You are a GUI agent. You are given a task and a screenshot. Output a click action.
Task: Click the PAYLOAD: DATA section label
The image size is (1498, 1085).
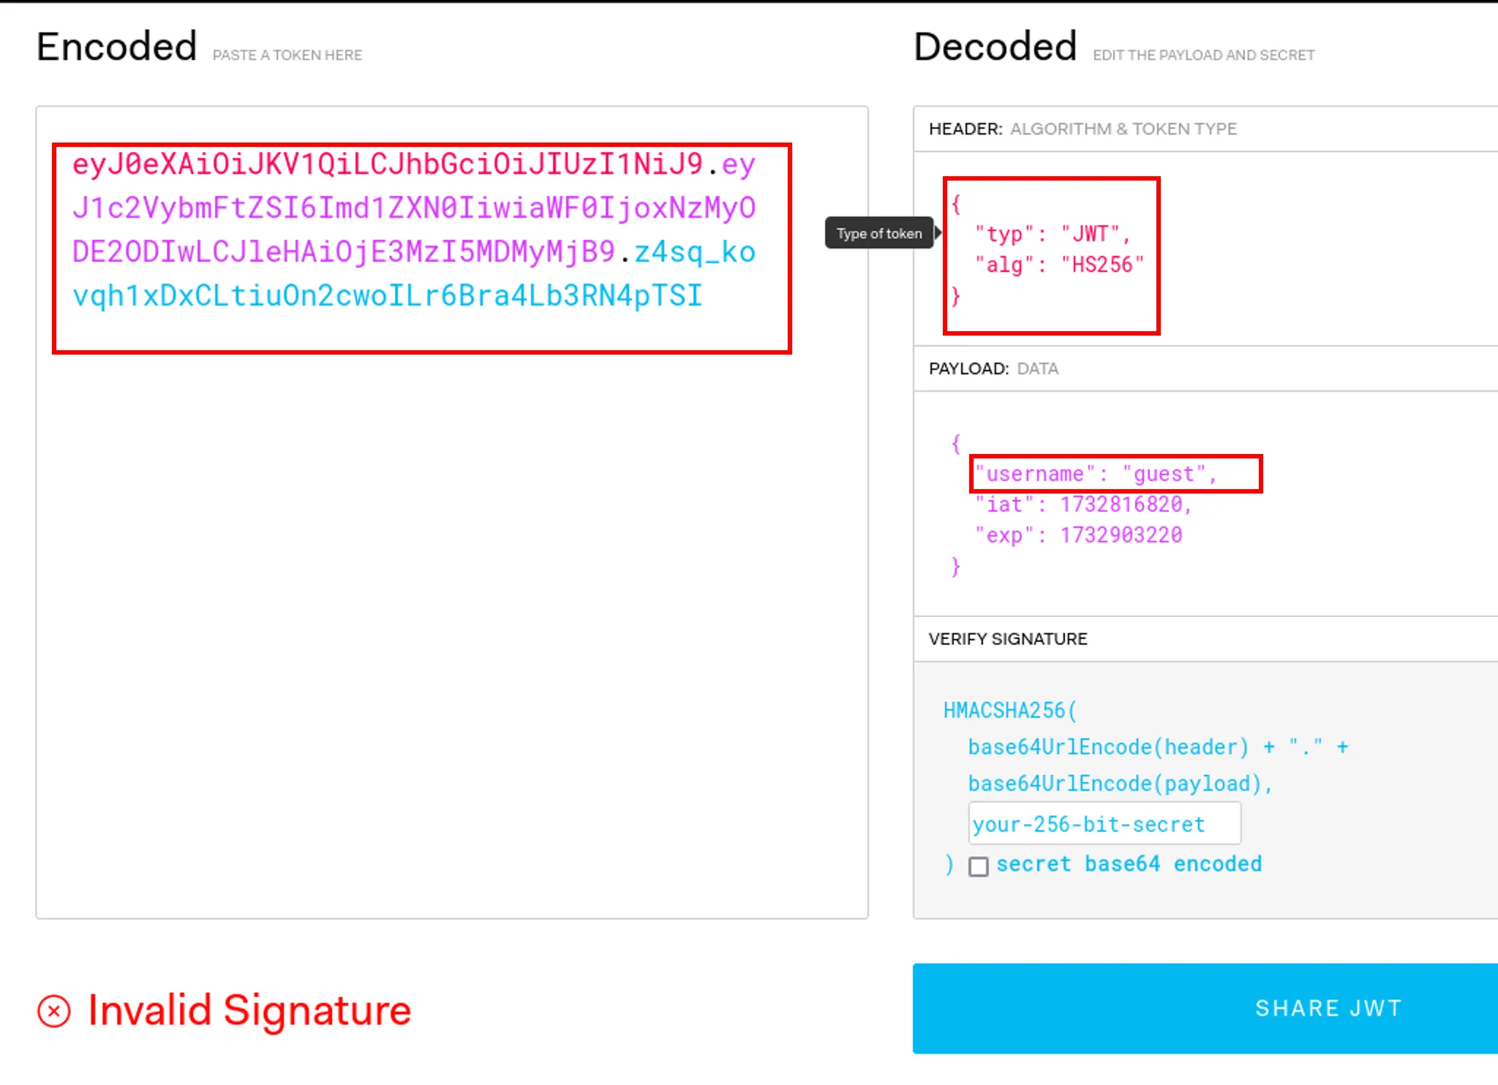coord(993,368)
